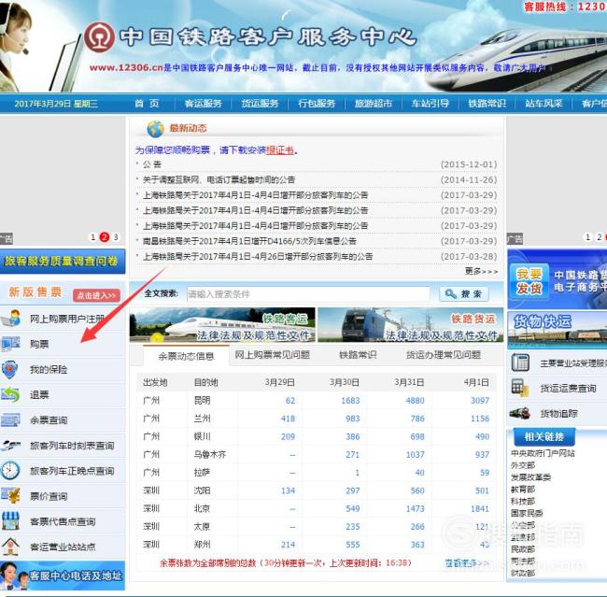Click the 搜索 search button

(x=464, y=293)
